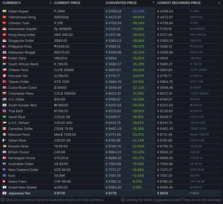Click the ₹ 2999 current price cell
This screenshot has height=204, width=223.
point(59,11)
